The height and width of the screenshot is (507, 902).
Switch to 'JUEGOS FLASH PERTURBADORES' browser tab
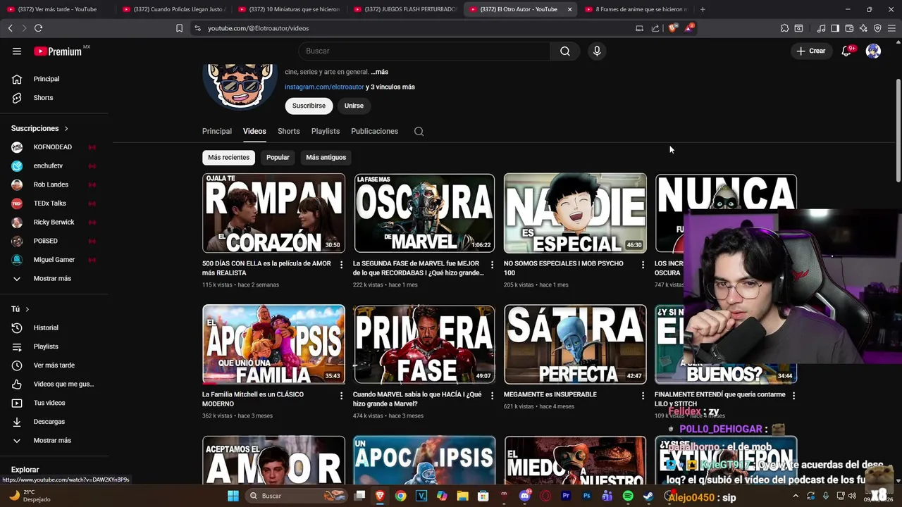click(x=405, y=9)
